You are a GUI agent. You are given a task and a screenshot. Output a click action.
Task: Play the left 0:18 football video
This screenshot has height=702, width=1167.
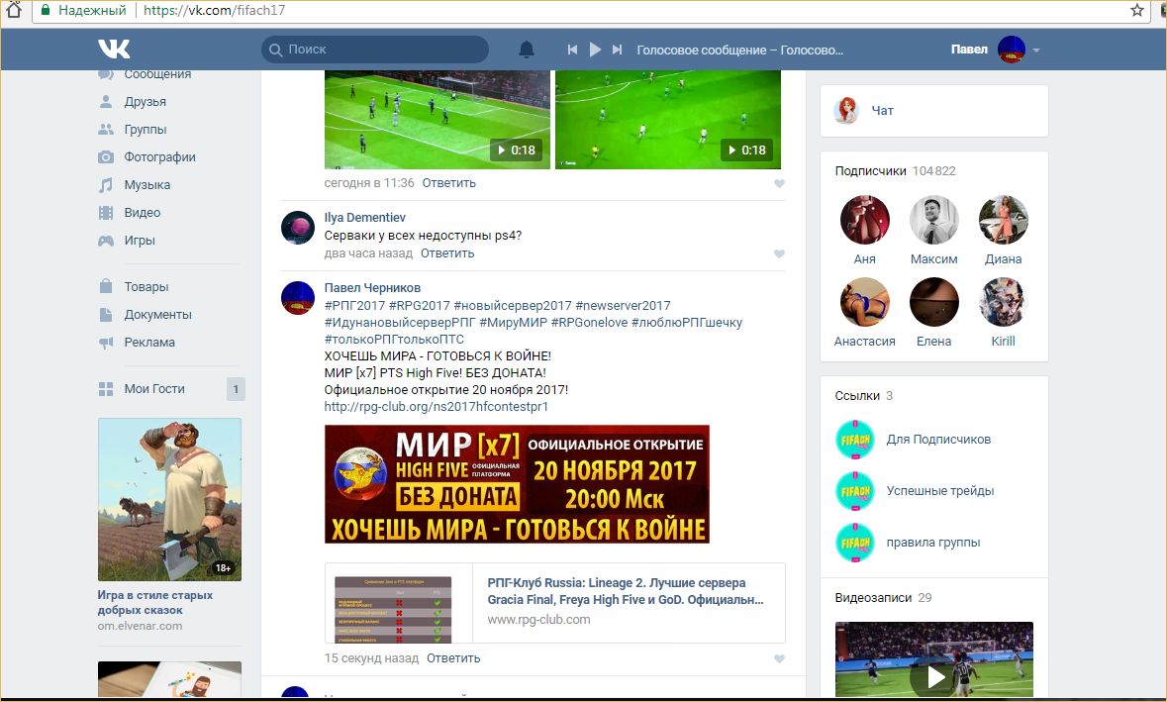[x=438, y=119]
